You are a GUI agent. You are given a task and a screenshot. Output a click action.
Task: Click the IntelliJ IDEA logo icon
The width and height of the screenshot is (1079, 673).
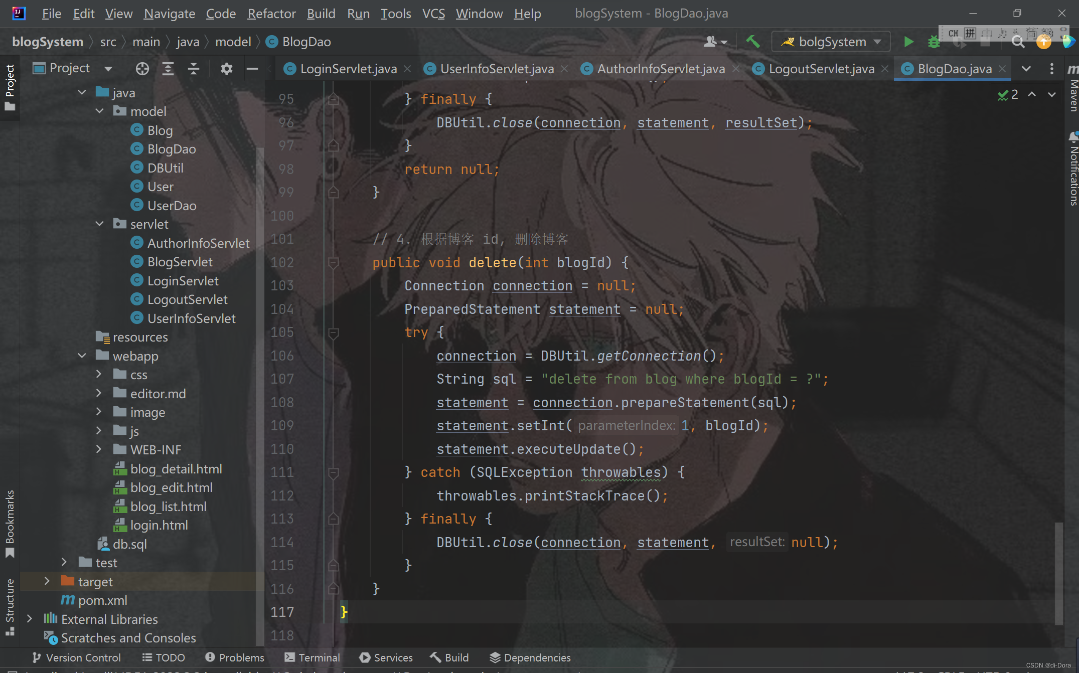click(x=19, y=13)
